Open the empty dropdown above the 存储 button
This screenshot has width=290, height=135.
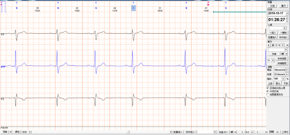(x=286, y=50)
